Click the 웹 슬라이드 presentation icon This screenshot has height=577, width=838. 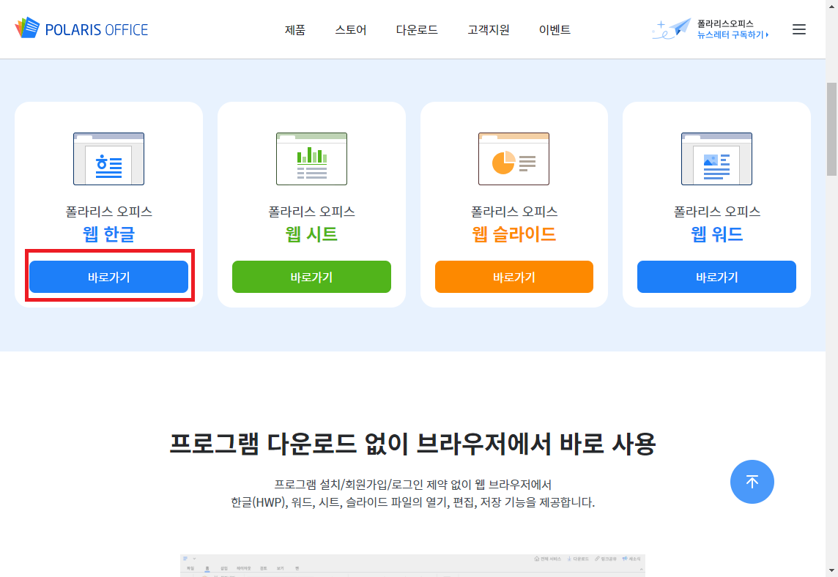pos(513,158)
